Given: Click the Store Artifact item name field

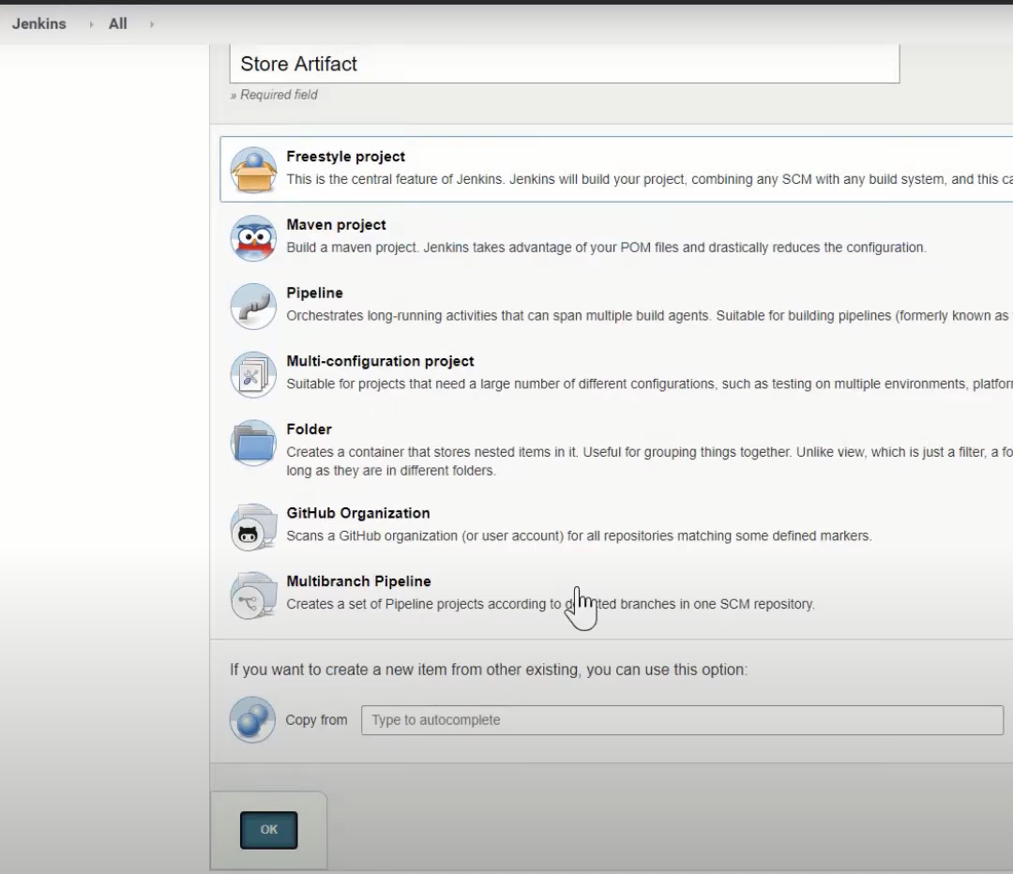Looking at the screenshot, I should click(565, 64).
